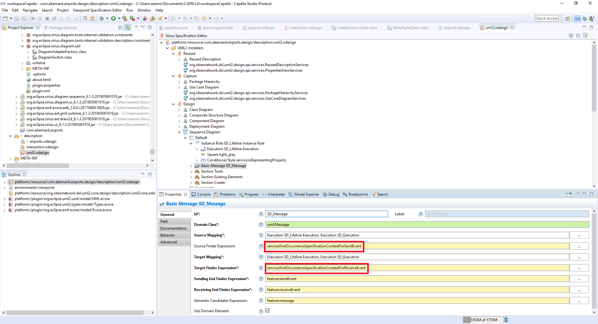Screen dimensions: 598x324
Task: Switch to the Debug perspective icon
Action: pos(585,19)
